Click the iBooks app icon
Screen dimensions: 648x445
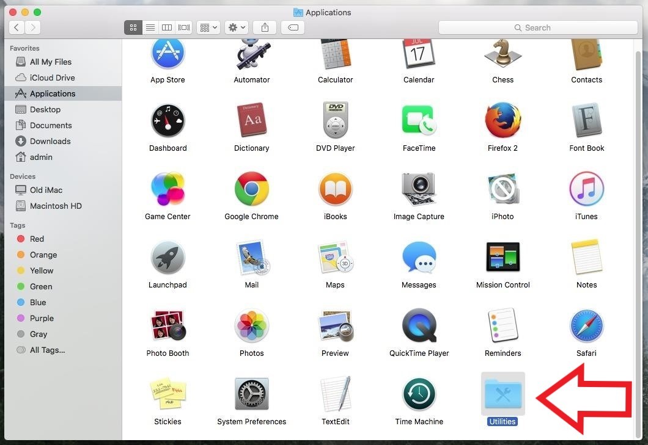pos(335,189)
